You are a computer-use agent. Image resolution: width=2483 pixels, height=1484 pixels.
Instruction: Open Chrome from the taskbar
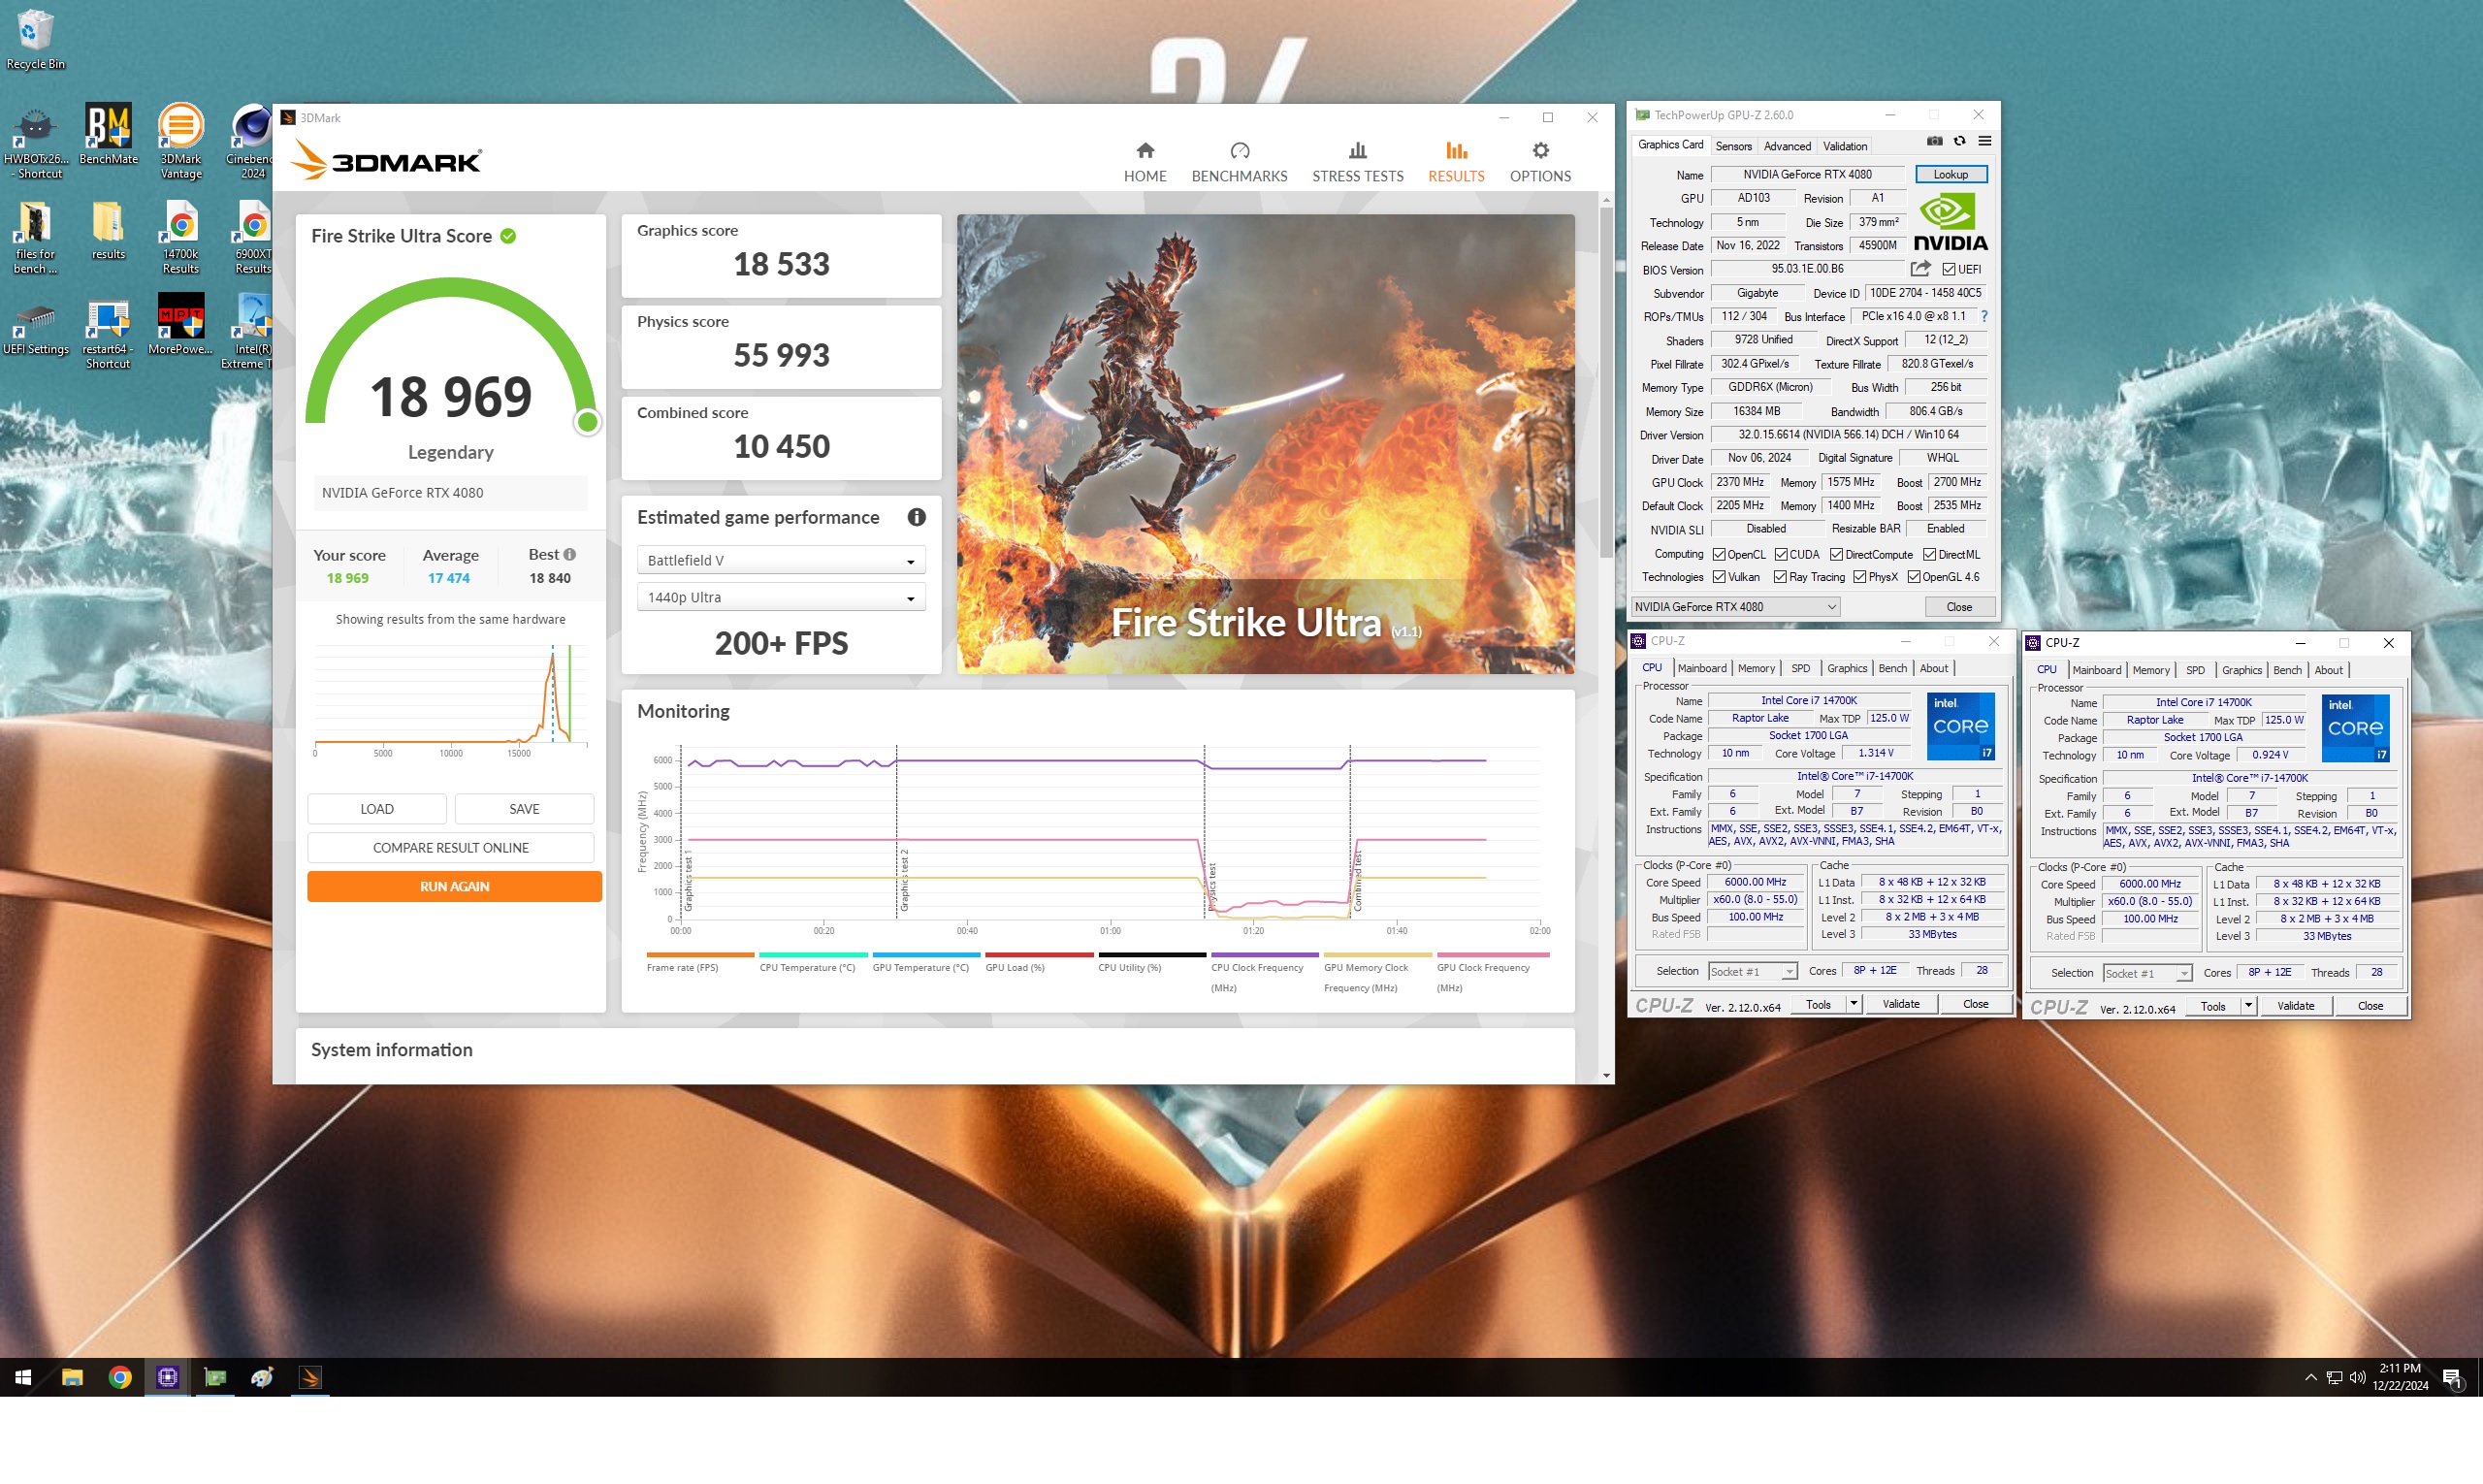point(120,1377)
